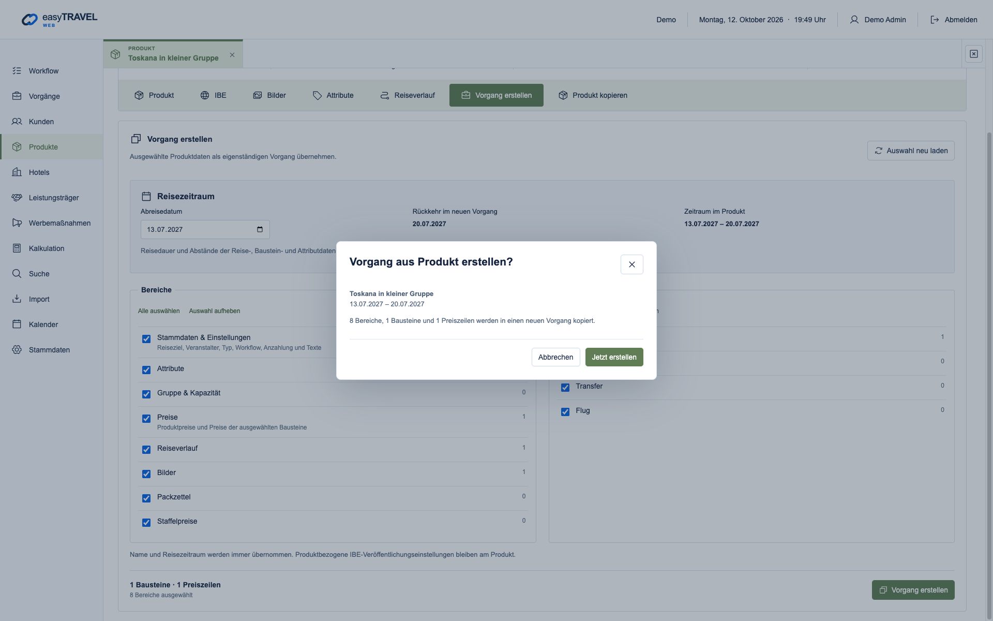Uncheck the Staffelpreise checkbox
The width and height of the screenshot is (993, 621).
click(x=146, y=523)
